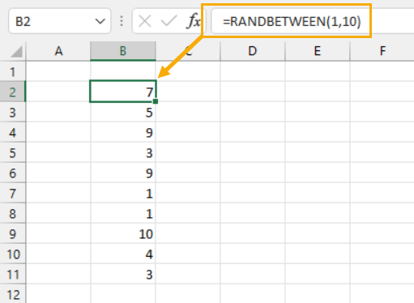414x303 pixels.
Task: Select column A header
Action: pyautogui.click(x=58, y=51)
